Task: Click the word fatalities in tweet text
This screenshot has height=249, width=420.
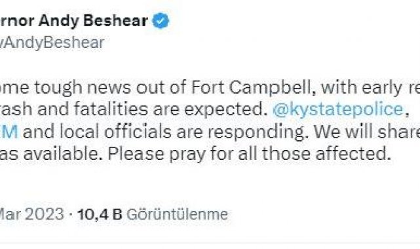Action: pyautogui.click(x=111, y=109)
